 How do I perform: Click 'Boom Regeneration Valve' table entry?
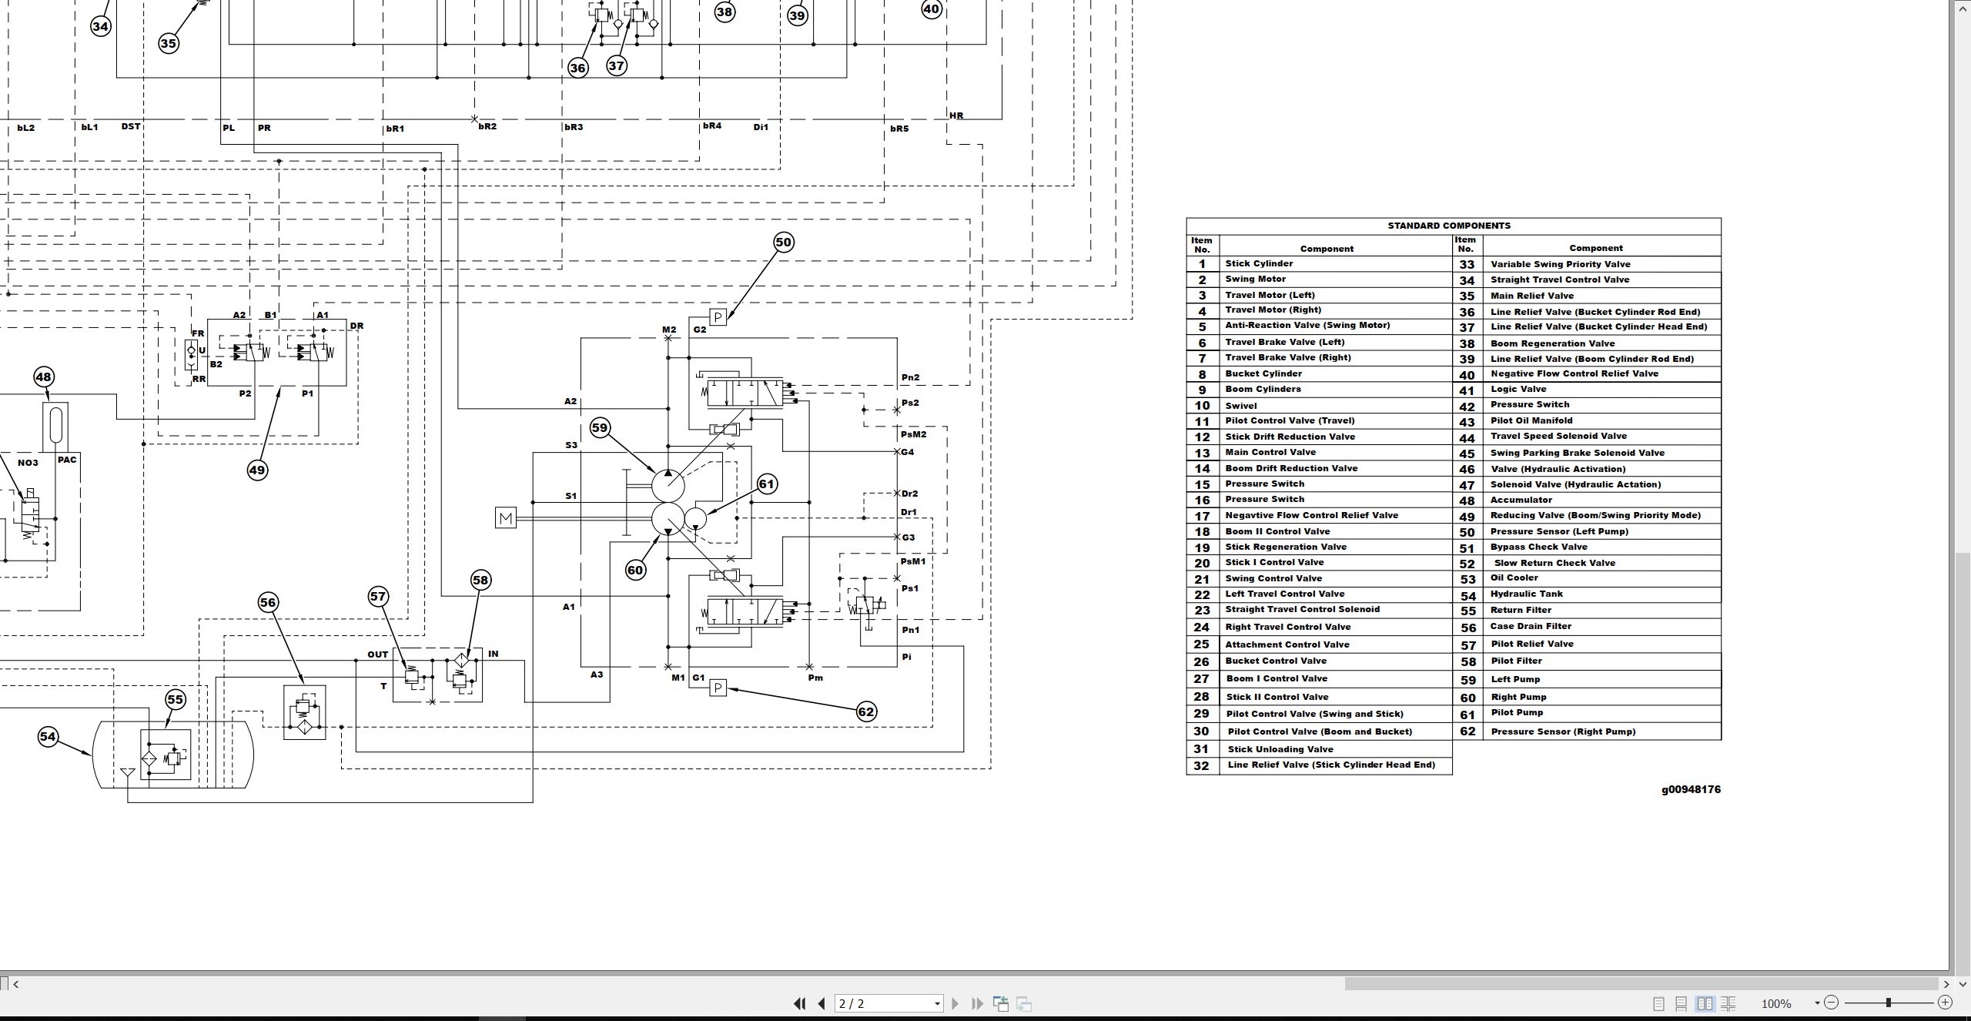pos(1552,343)
